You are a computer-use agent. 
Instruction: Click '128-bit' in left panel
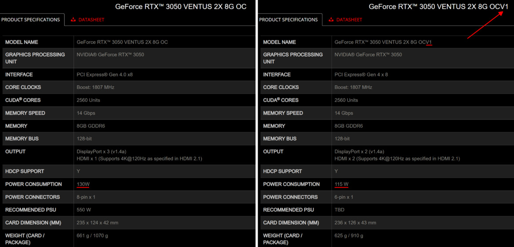(x=84, y=139)
